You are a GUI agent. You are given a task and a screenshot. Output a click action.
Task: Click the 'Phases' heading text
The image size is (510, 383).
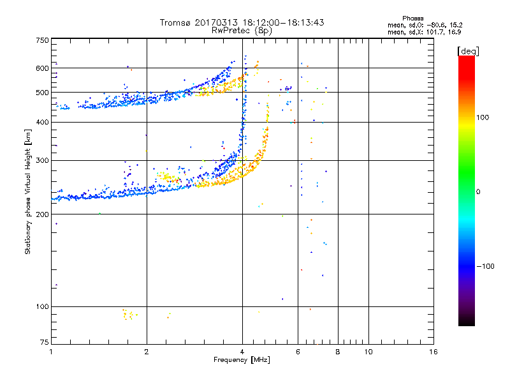tap(412, 19)
